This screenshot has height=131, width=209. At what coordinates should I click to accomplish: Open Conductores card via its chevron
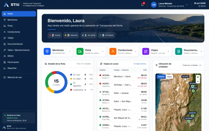point(136,51)
